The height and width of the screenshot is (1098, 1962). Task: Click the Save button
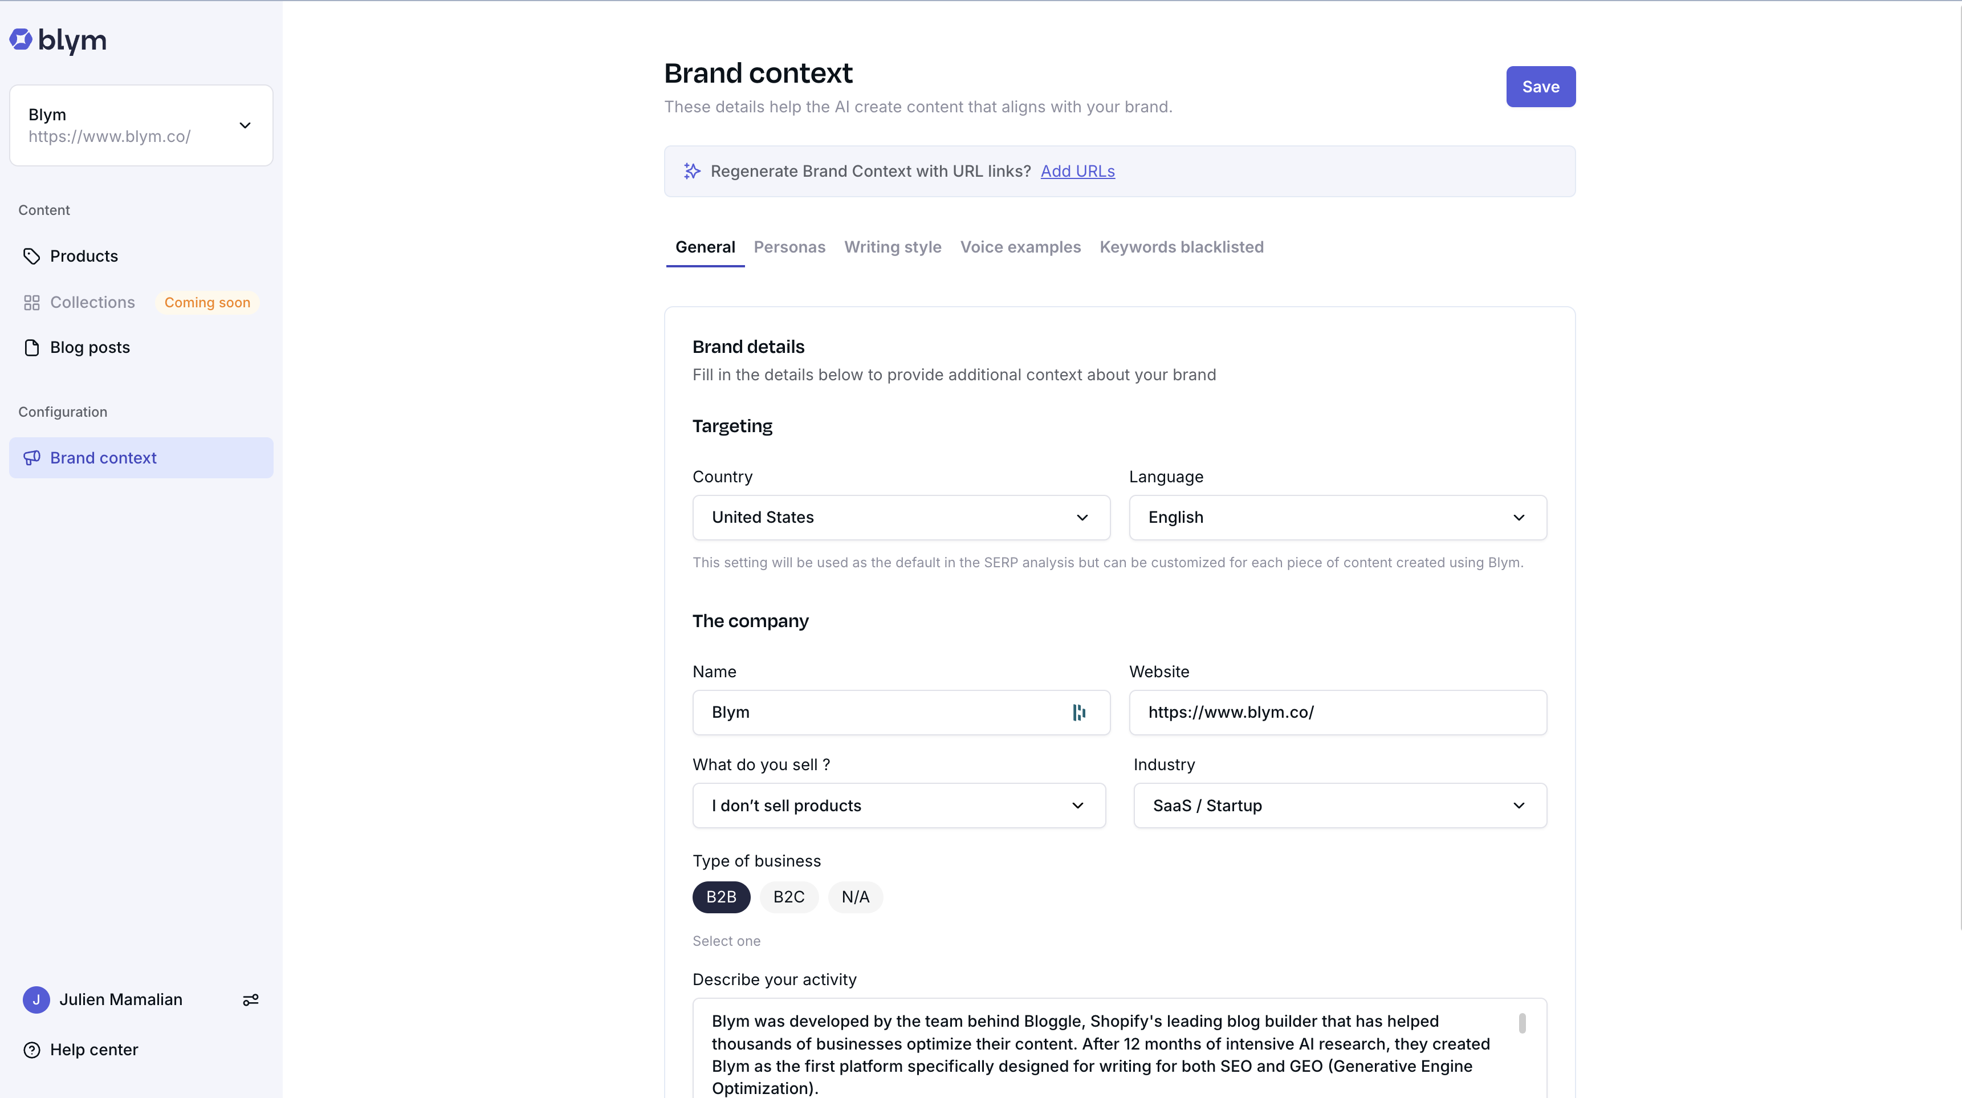(1539, 87)
